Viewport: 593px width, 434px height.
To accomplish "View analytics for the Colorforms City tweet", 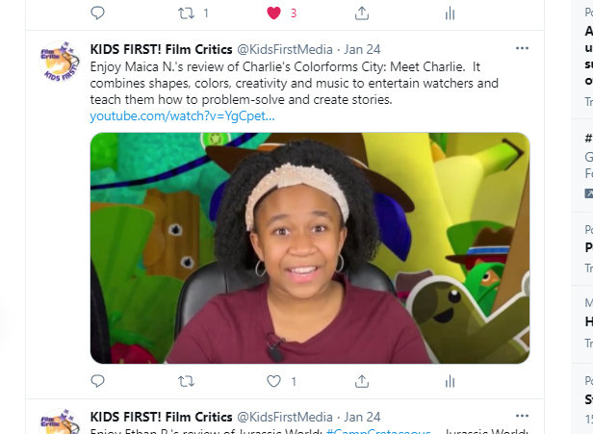I will (450, 381).
